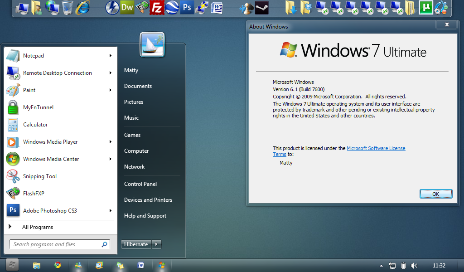Switch to Word on the taskbar
This screenshot has height=272, width=464.
(140, 265)
